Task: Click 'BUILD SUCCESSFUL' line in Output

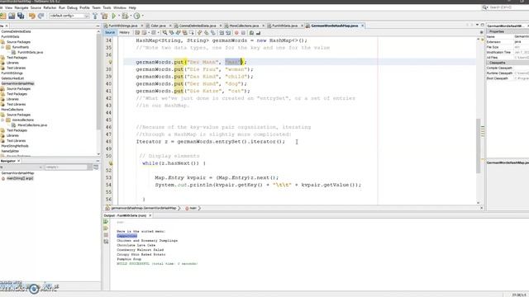Action: (157, 264)
